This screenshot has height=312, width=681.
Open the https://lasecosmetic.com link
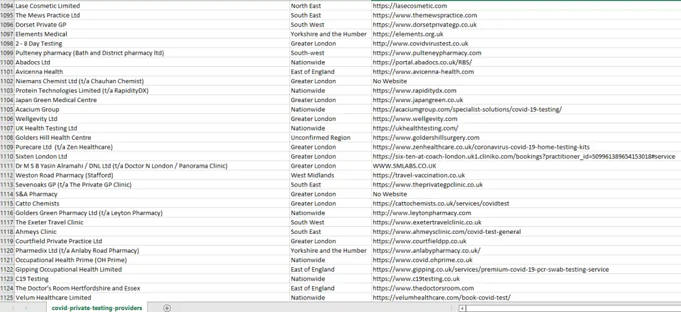[410, 6]
